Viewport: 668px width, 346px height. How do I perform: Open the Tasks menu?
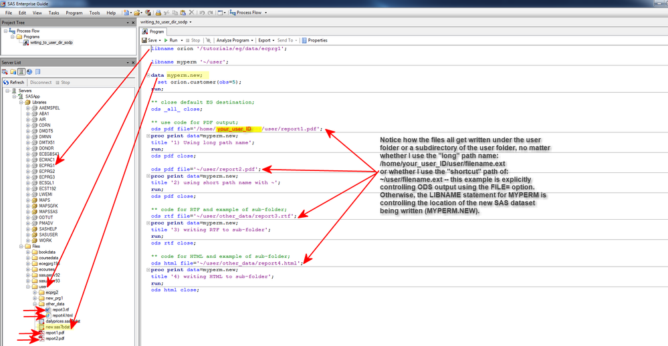tap(53, 13)
